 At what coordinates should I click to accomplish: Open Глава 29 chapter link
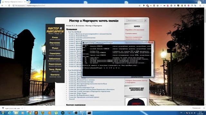pos(89,91)
